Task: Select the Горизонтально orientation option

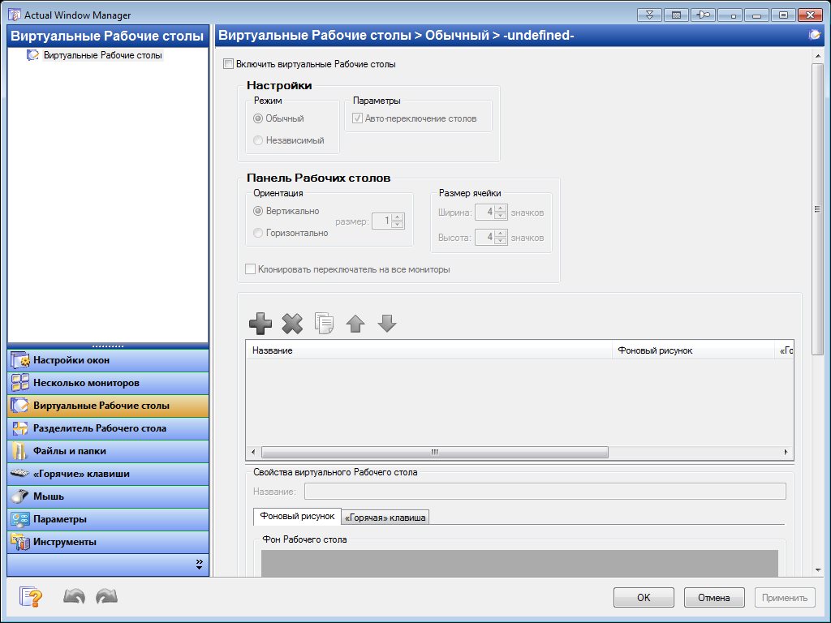Action: pos(258,233)
